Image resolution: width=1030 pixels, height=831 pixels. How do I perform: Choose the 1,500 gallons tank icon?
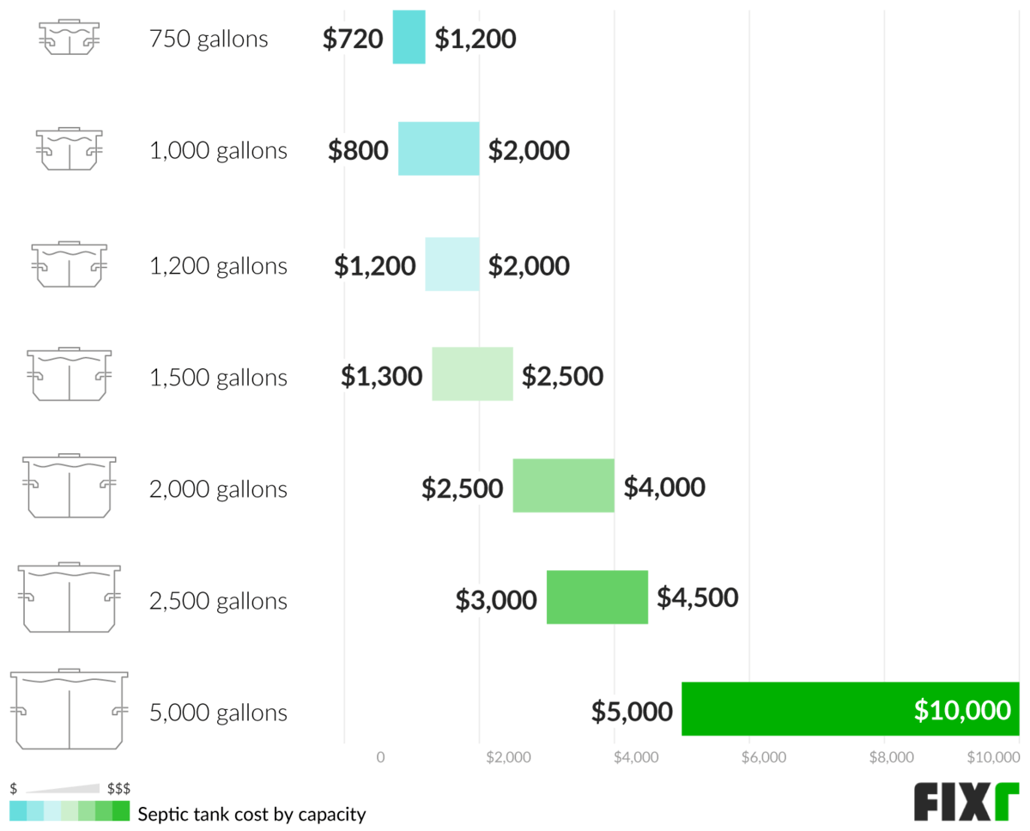(69, 375)
